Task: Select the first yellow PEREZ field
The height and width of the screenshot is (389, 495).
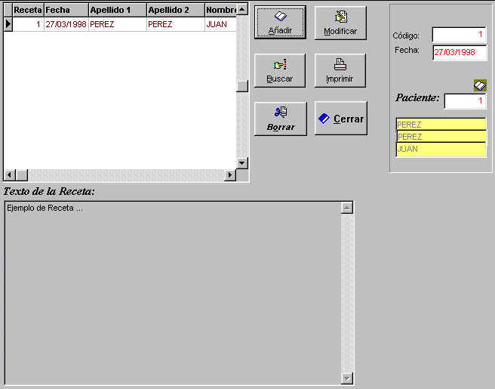Action: point(441,124)
